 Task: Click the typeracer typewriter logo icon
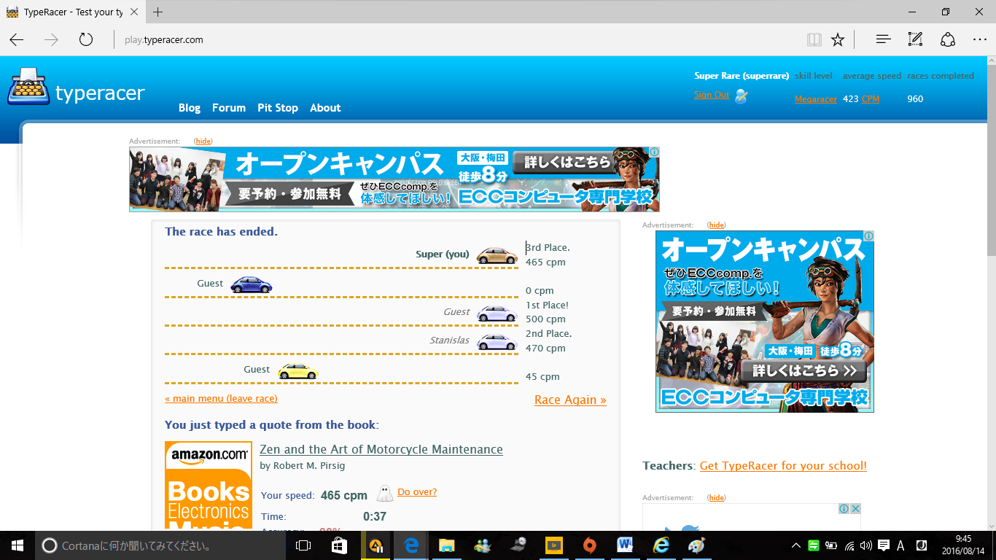pyautogui.click(x=29, y=87)
